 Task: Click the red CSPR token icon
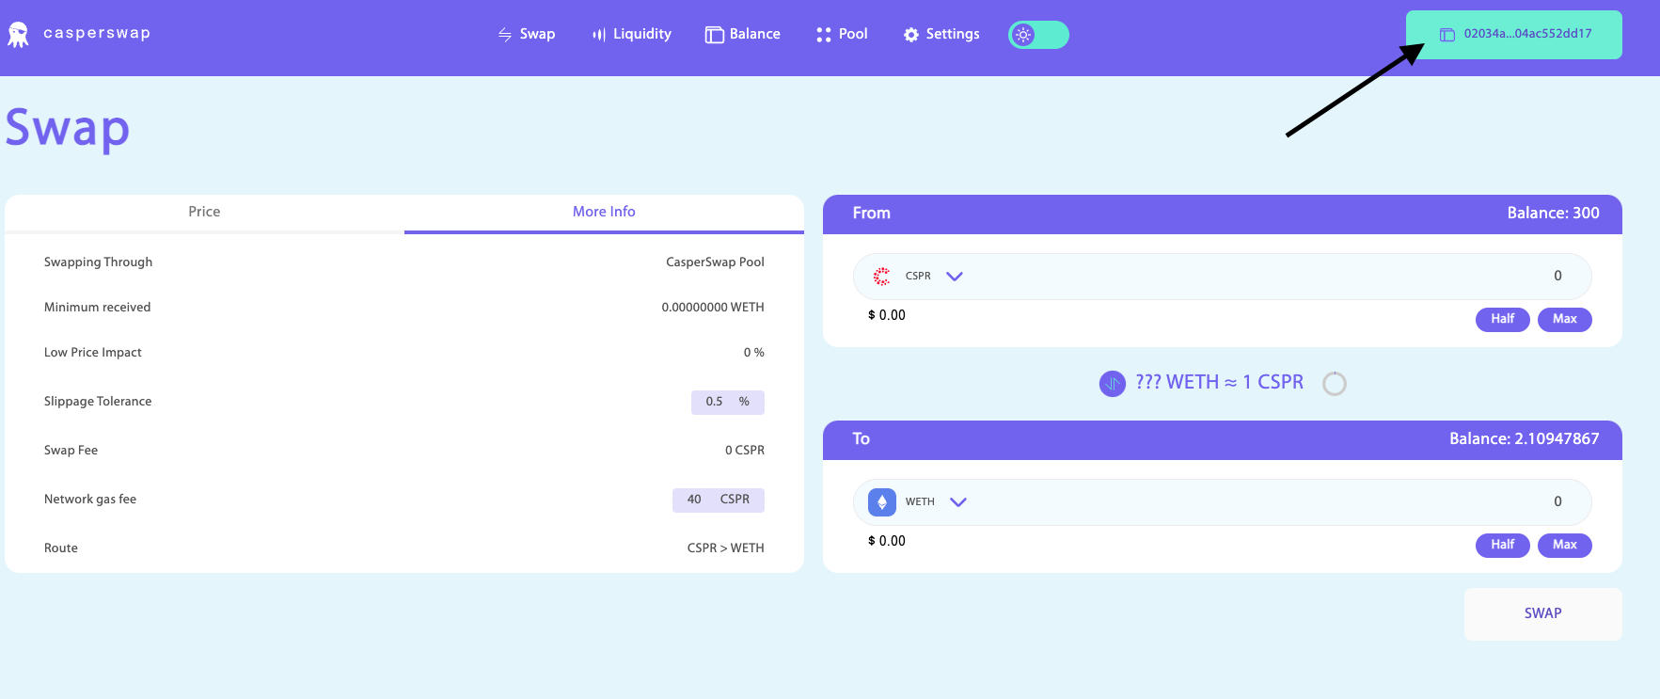tap(882, 277)
